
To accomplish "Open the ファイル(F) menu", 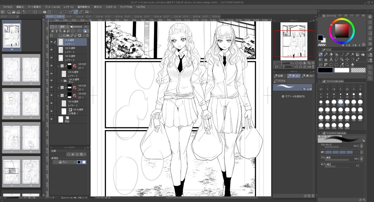I will pyautogui.click(x=7, y=7).
